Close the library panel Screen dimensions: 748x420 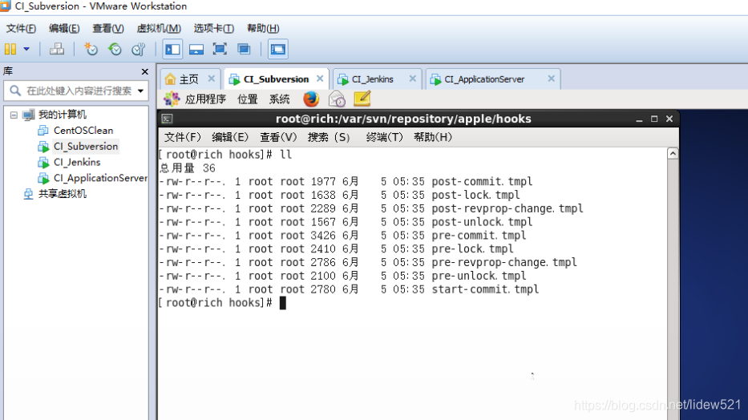point(145,71)
